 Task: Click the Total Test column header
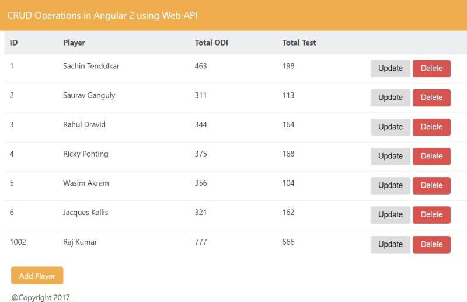click(299, 43)
